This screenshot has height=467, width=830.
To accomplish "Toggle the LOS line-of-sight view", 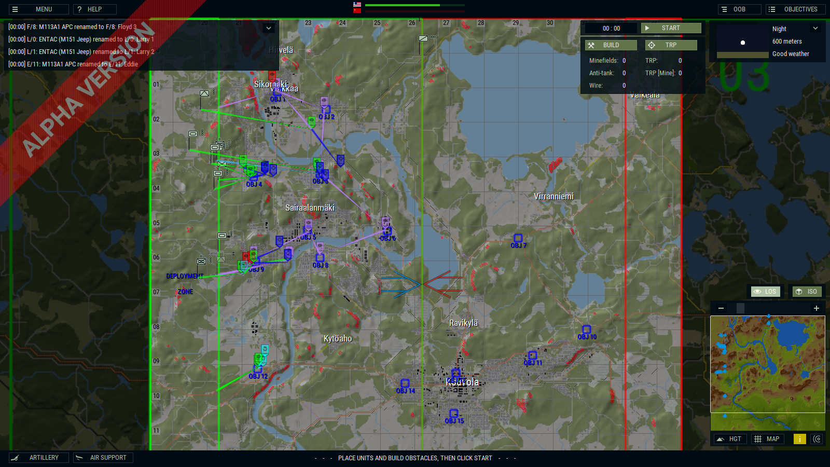I will point(766,292).
